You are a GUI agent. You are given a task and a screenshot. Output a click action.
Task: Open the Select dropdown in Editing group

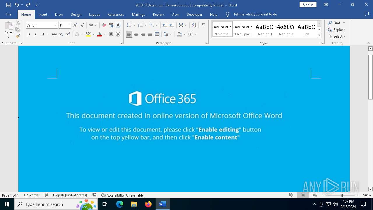tap(337, 36)
